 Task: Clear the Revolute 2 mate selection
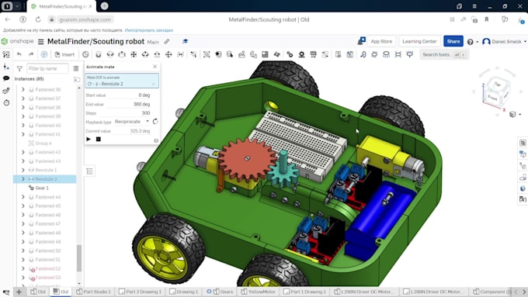pos(154,84)
